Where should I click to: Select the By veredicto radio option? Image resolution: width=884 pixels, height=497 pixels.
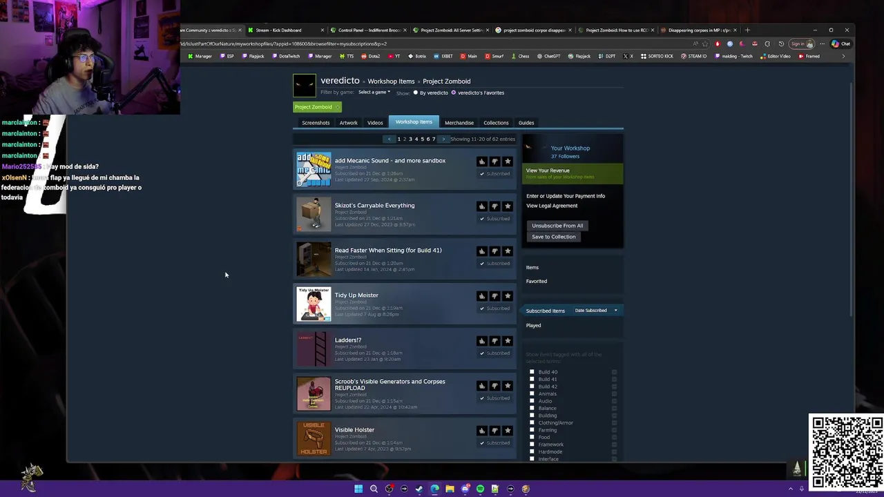point(416,92)
